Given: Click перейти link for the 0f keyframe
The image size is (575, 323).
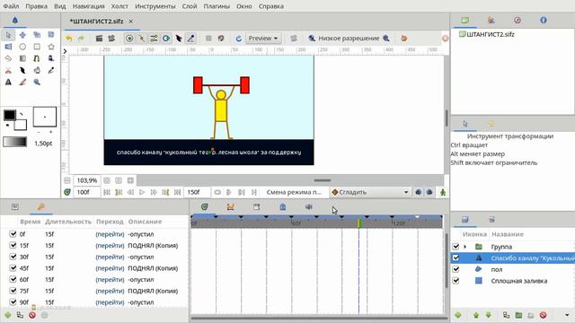Looking at the screenshot, I should [x=110, y=234].
